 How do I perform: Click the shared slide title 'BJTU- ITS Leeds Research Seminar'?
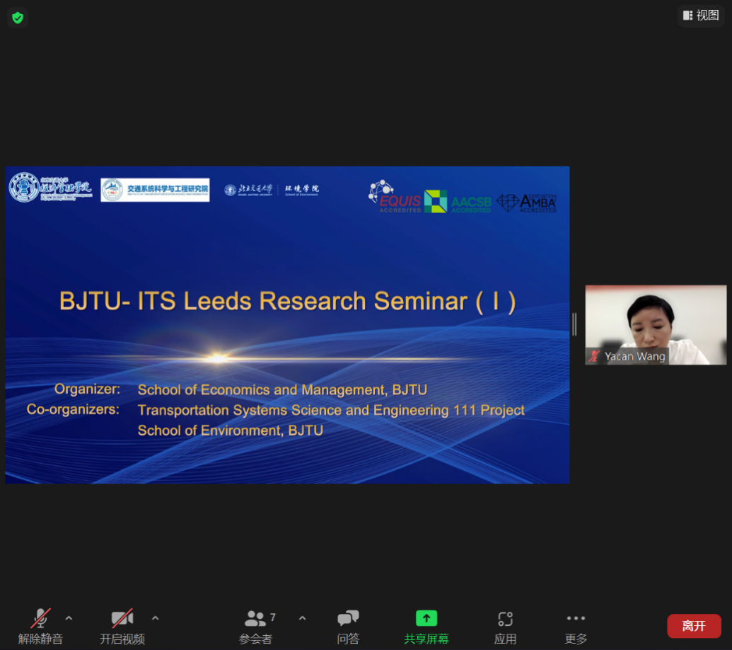[287, 301]
